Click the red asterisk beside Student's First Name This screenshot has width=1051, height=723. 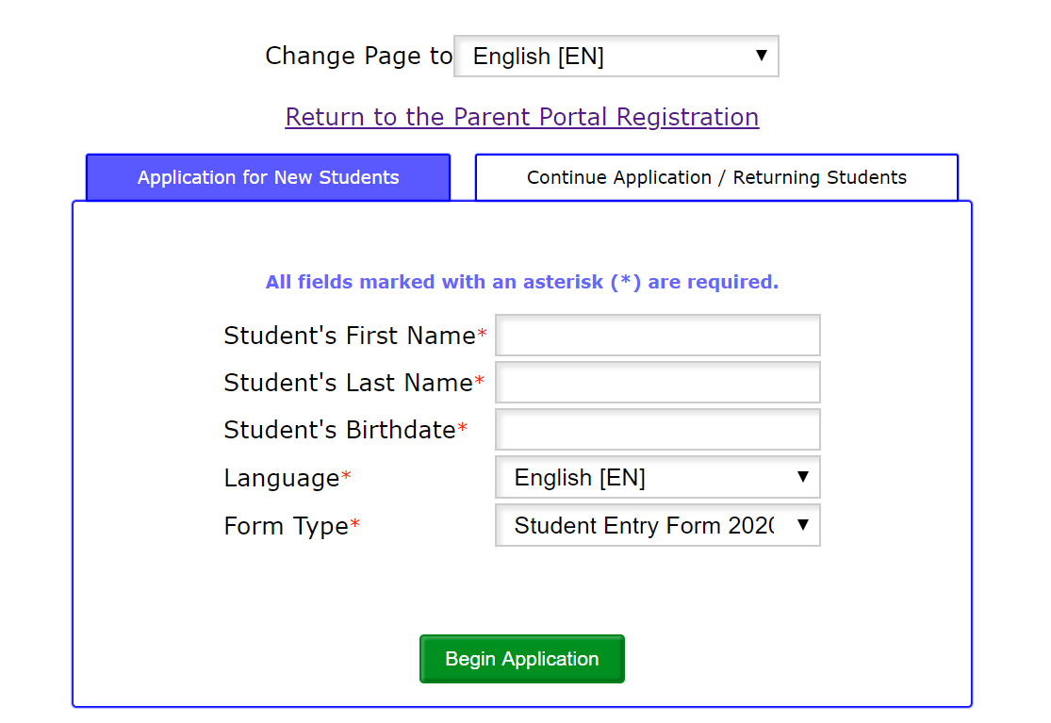(x=483, y=336)
